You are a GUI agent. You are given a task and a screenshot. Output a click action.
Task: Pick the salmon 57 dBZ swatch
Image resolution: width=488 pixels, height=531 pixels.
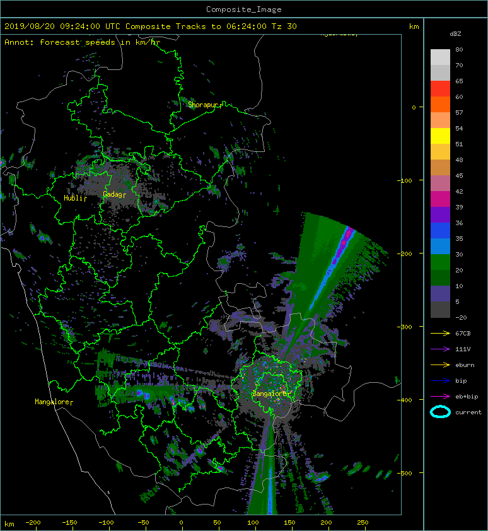pos(440,120)
